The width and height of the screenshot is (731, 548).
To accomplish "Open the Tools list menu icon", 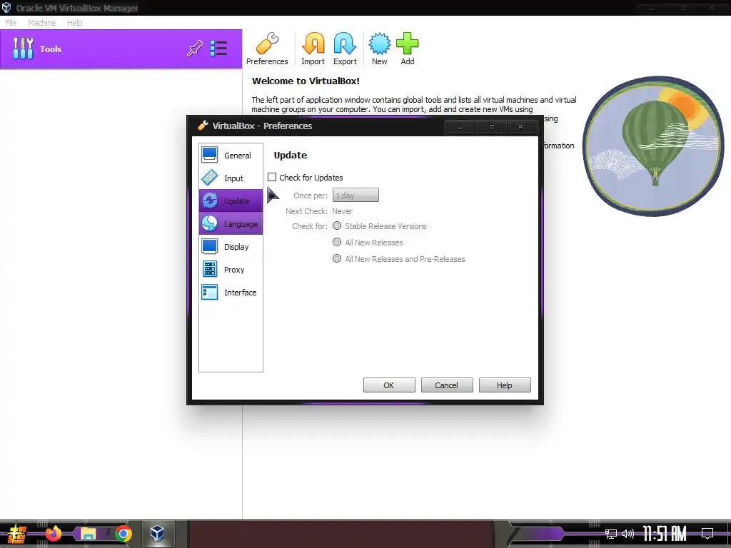I will [x=218, y=49].
